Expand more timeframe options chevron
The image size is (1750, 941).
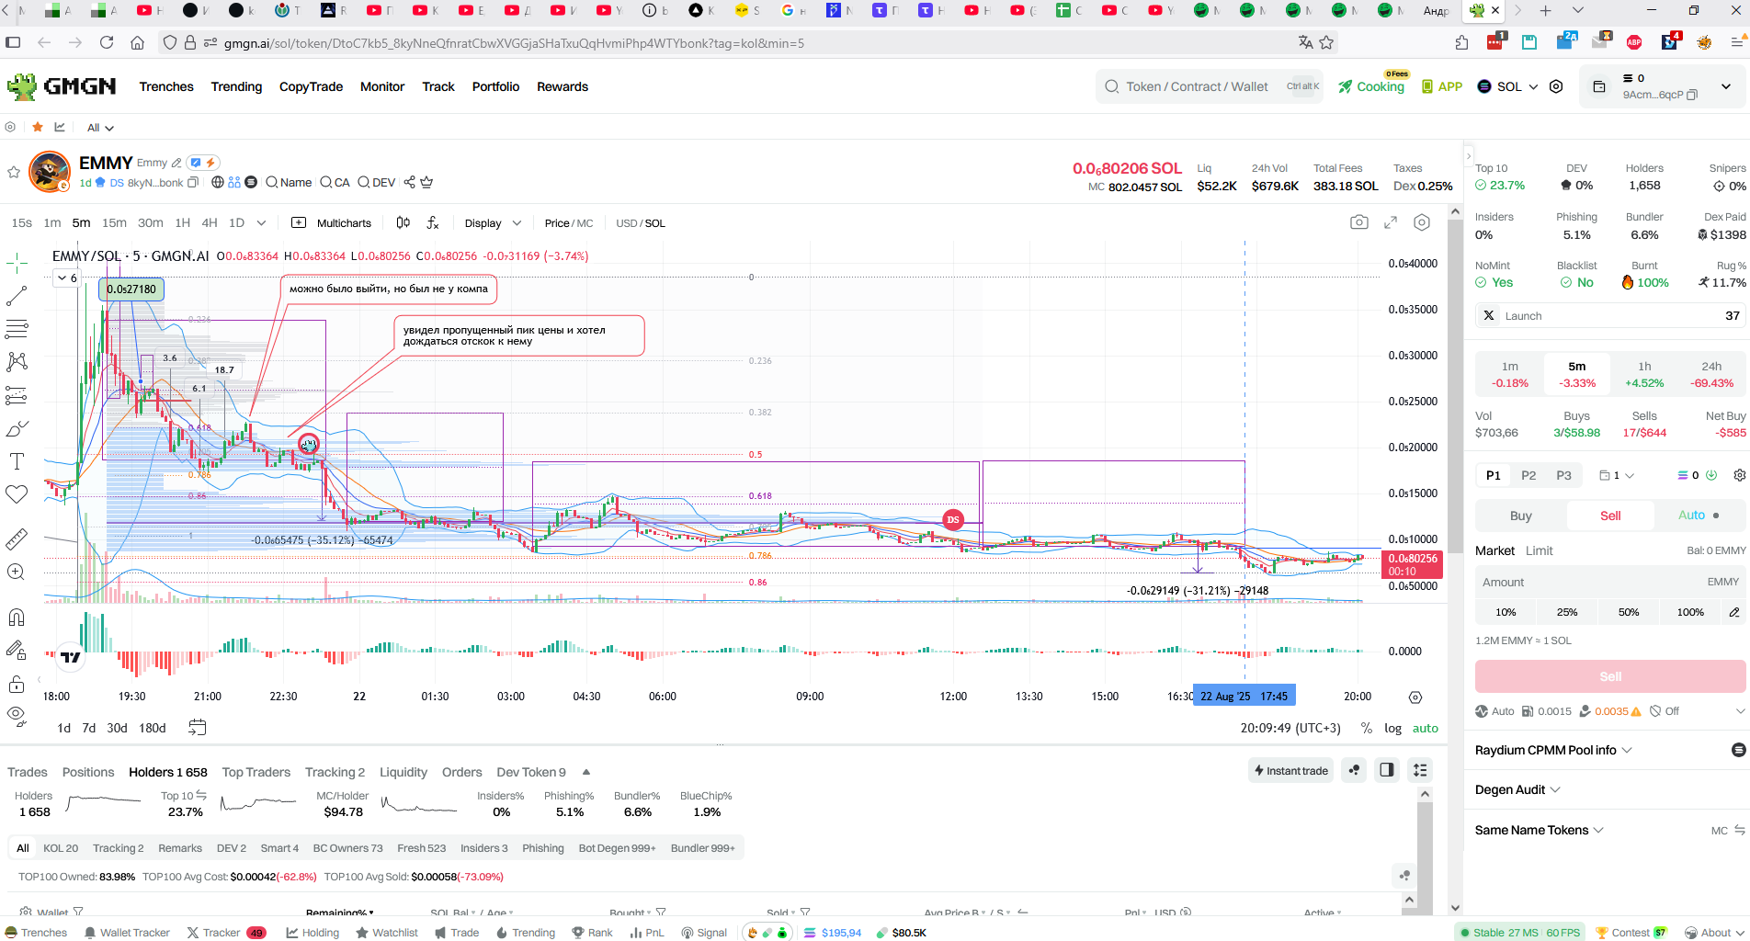point(261,222)
